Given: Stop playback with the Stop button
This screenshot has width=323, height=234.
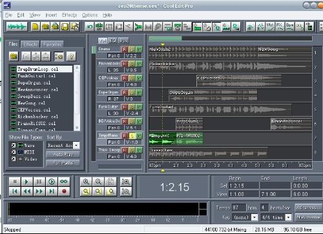Looking at the screenshot, I should point(15,182).
